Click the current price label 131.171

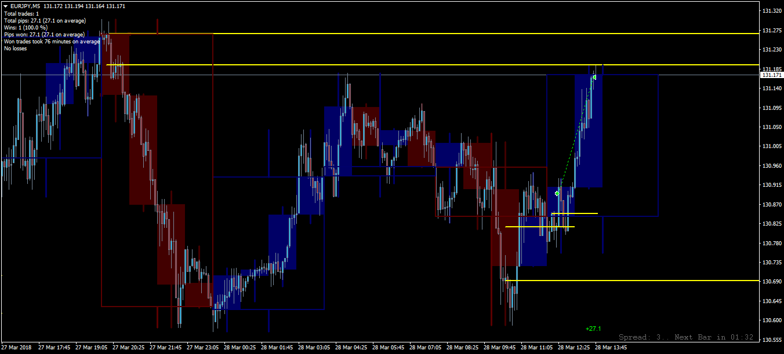[x=771, y=75]
